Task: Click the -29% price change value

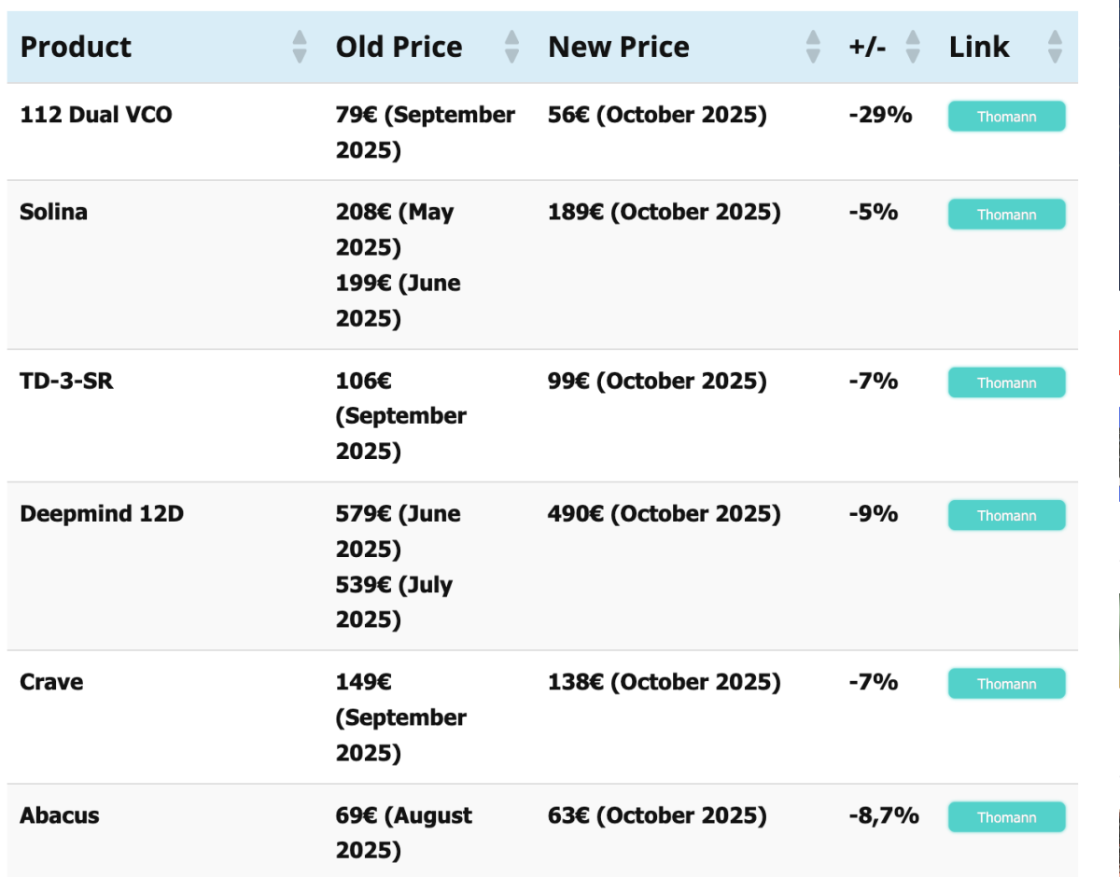Action: [x=880, y=115]
